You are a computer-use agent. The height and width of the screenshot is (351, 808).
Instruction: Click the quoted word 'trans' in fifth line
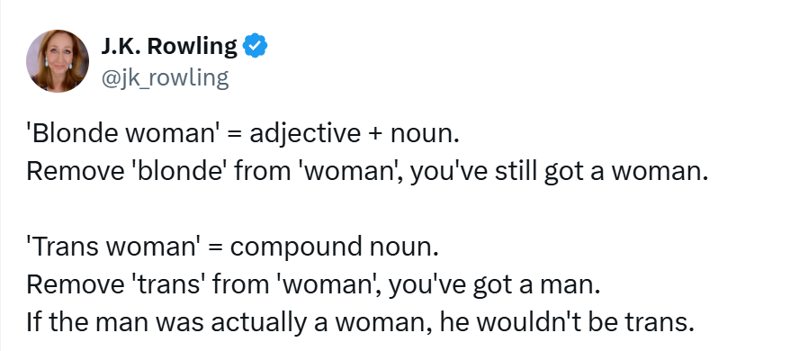click(x=168, y=285)
